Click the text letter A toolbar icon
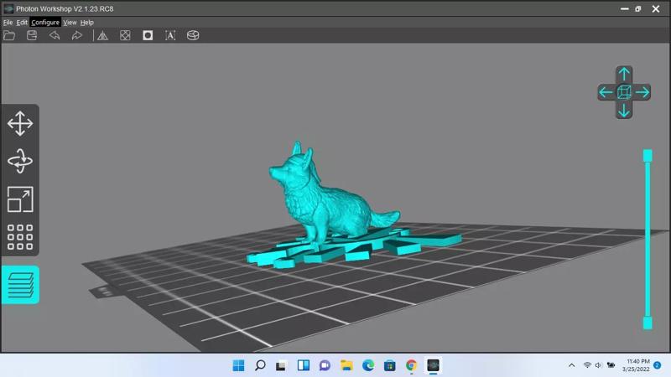 pos(170,35)
